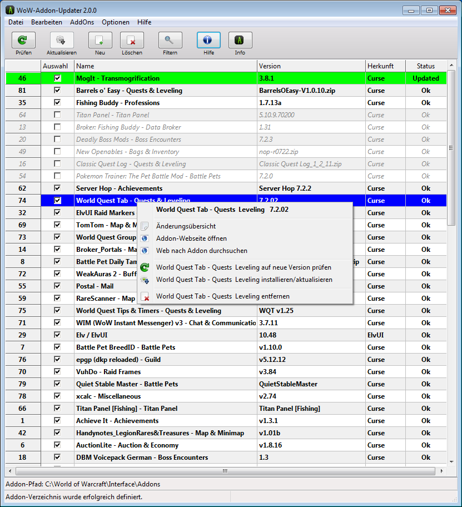The height and width of the screenshot is (507, 462).
Task: Click horizontal scrollbar right arrow
Action: point(441,471)
